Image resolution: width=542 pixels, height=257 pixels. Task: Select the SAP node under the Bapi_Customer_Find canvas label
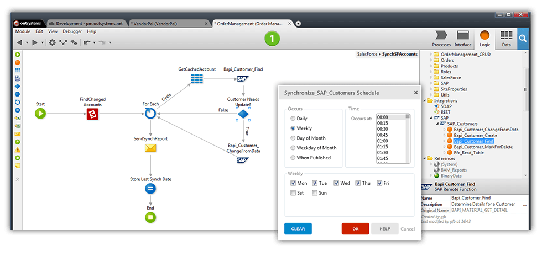tap(243, 79)
